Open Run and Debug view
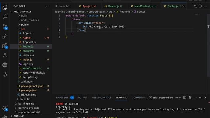The image size is (210, 118). pos(5,36)
